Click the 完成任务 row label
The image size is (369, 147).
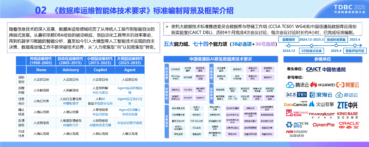[21, 134]
